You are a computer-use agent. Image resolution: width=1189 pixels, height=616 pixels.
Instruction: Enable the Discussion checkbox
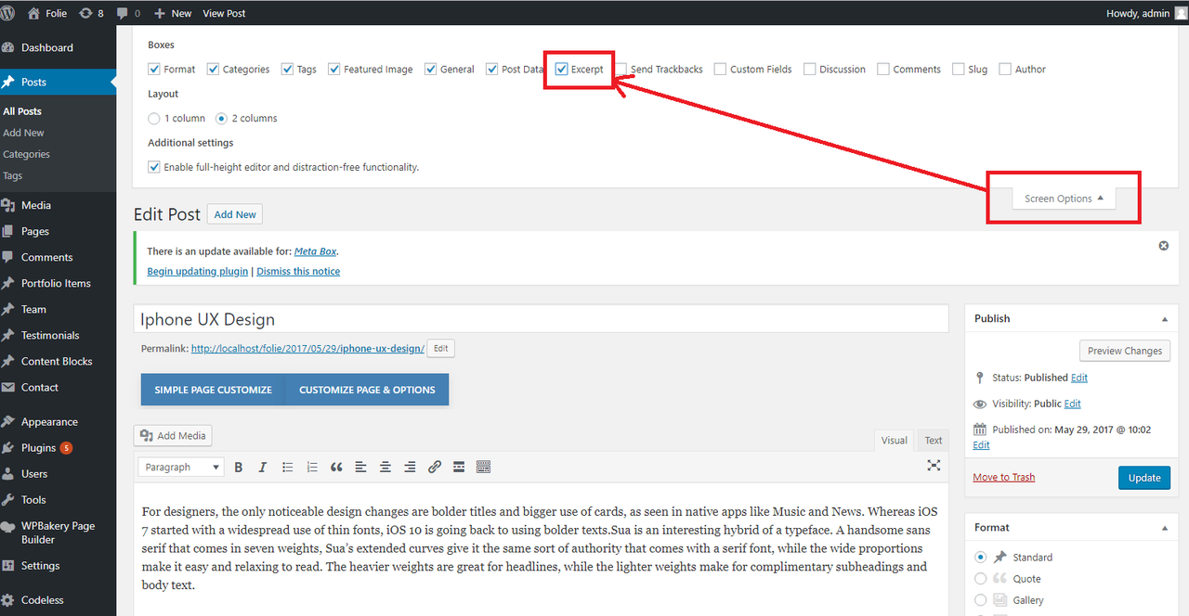pyautogui.click(x=809, y=69)
